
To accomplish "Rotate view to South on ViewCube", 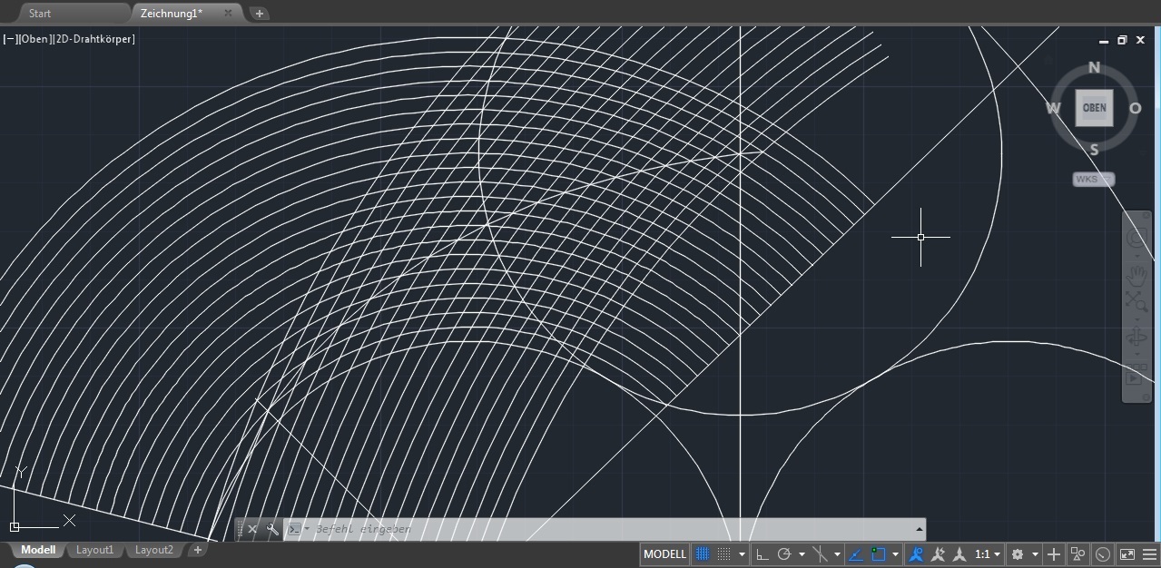I will pos(1094,150).
